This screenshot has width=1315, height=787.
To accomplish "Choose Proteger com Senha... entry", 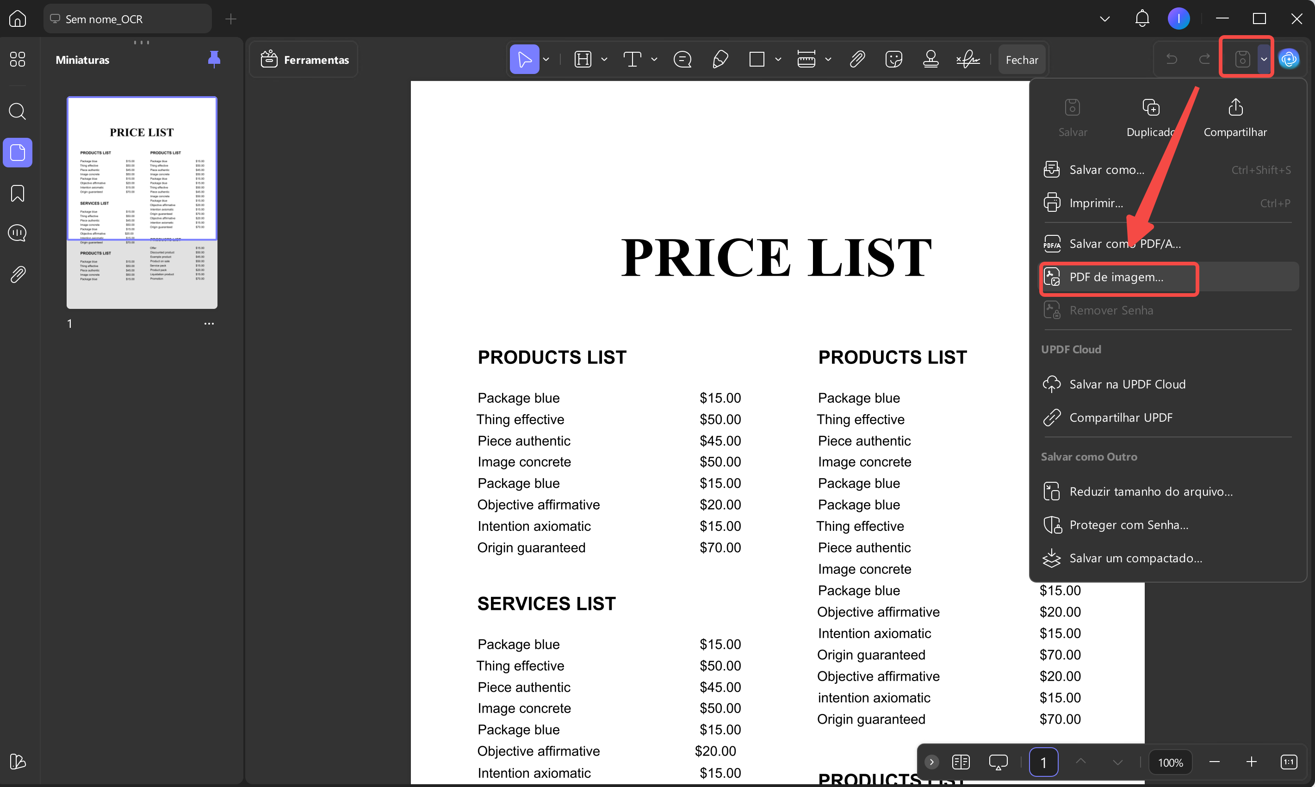I will [x=1167, y=524].
